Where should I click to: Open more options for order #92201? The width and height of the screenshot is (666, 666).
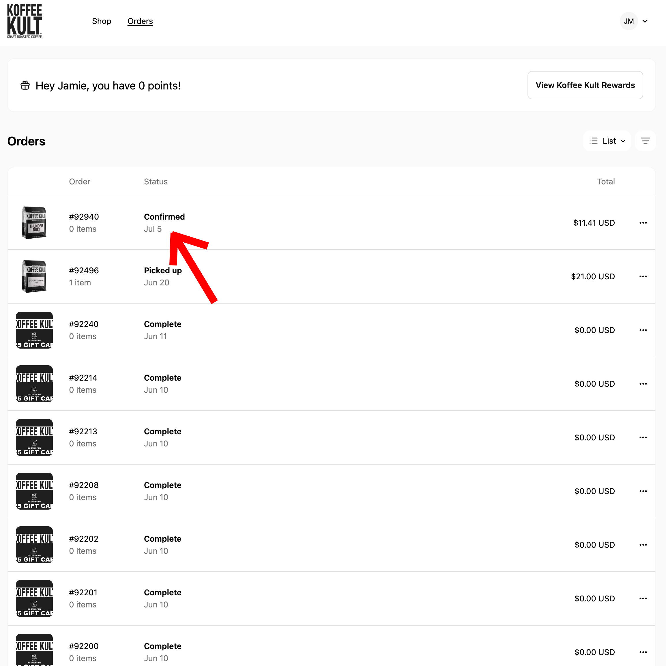point(643,599)
